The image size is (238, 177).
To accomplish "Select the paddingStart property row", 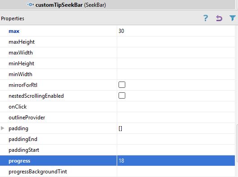I will (118, 150).
